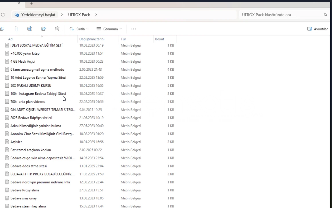The image size is (332, 208).
Task: Sort by Değiştirme tarihi column header
Action: (92, 39)
